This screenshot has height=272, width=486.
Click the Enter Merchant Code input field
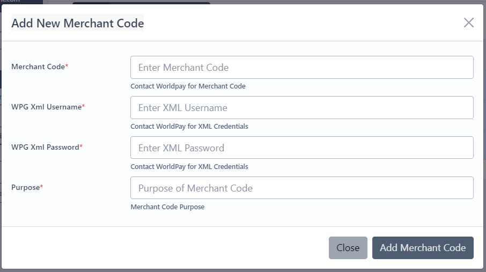pos(301,68)
